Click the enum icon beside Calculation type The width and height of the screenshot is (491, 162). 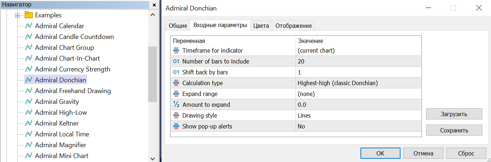coord(176,83)
